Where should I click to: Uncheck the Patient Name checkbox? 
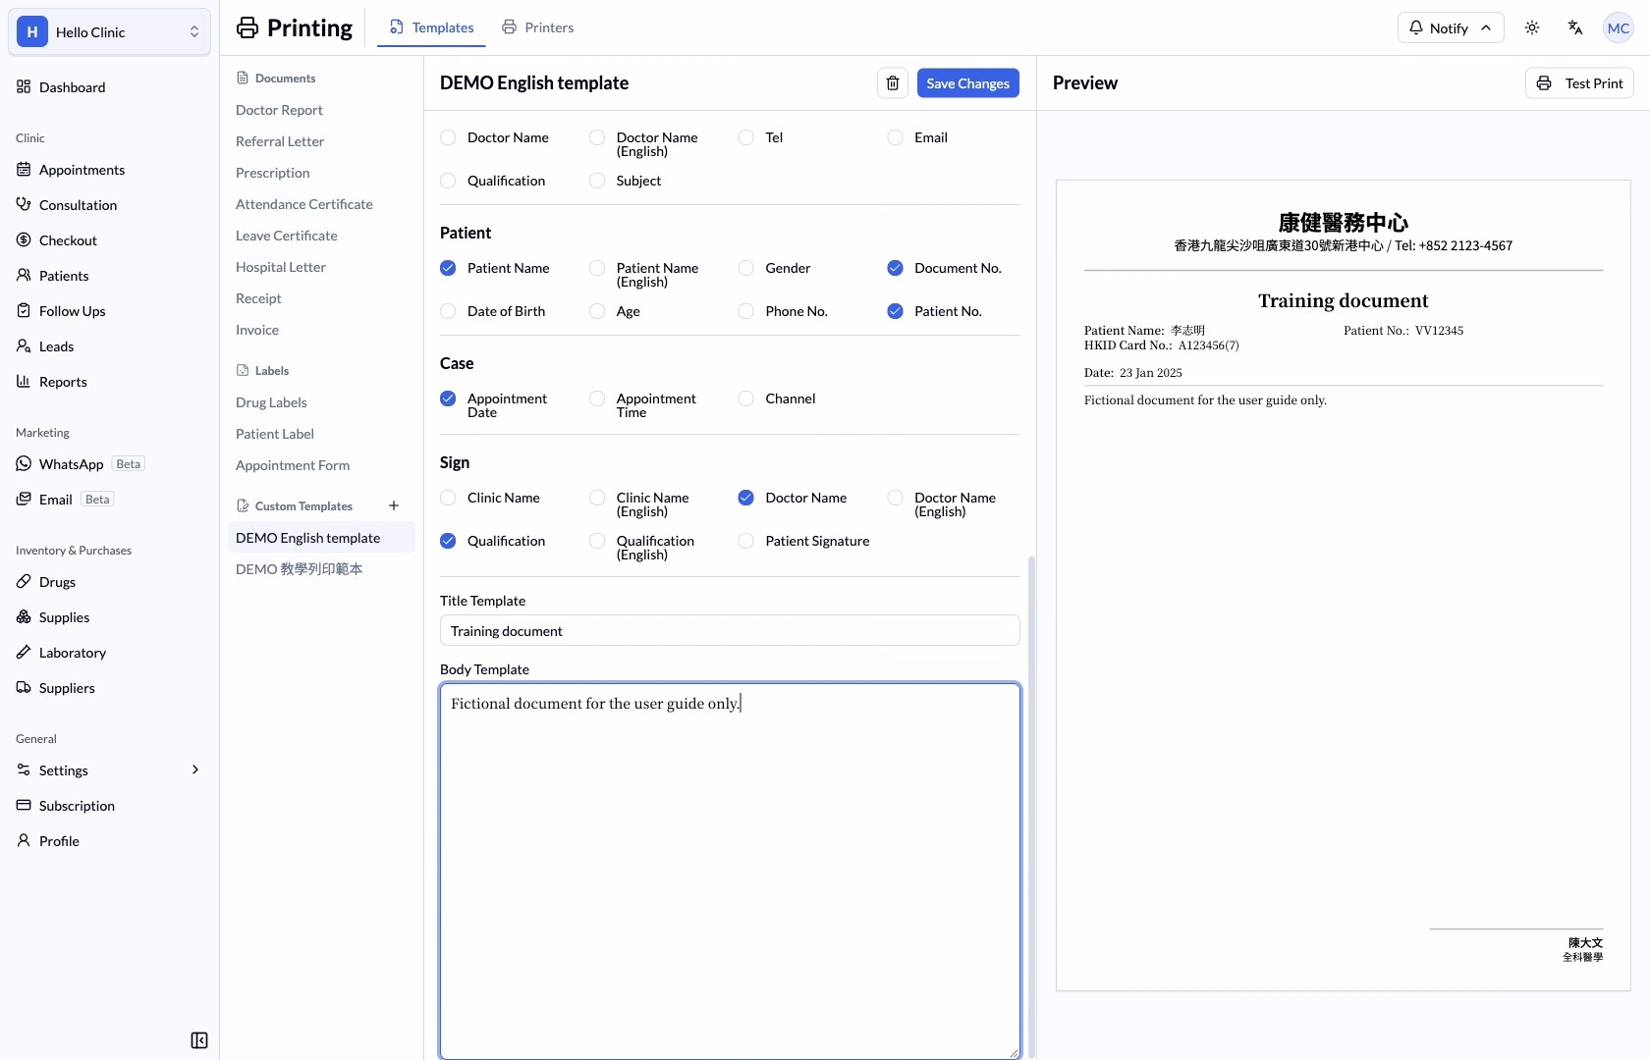click(x=448, y=268)
